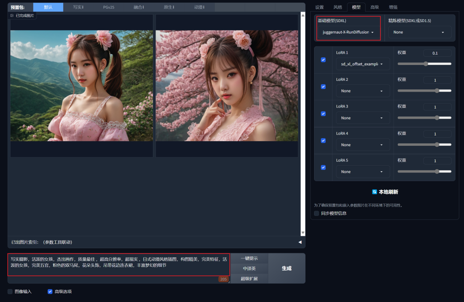Viewport: 464px width, 302px height.
Task: Toggle the LoRA 4 enable checkbox
Action: [x=323, y=141]
